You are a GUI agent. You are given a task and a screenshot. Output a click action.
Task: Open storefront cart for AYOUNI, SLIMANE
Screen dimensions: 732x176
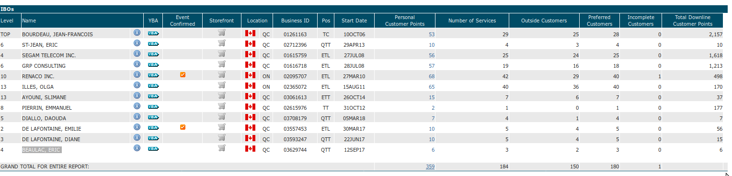(221, 96)
